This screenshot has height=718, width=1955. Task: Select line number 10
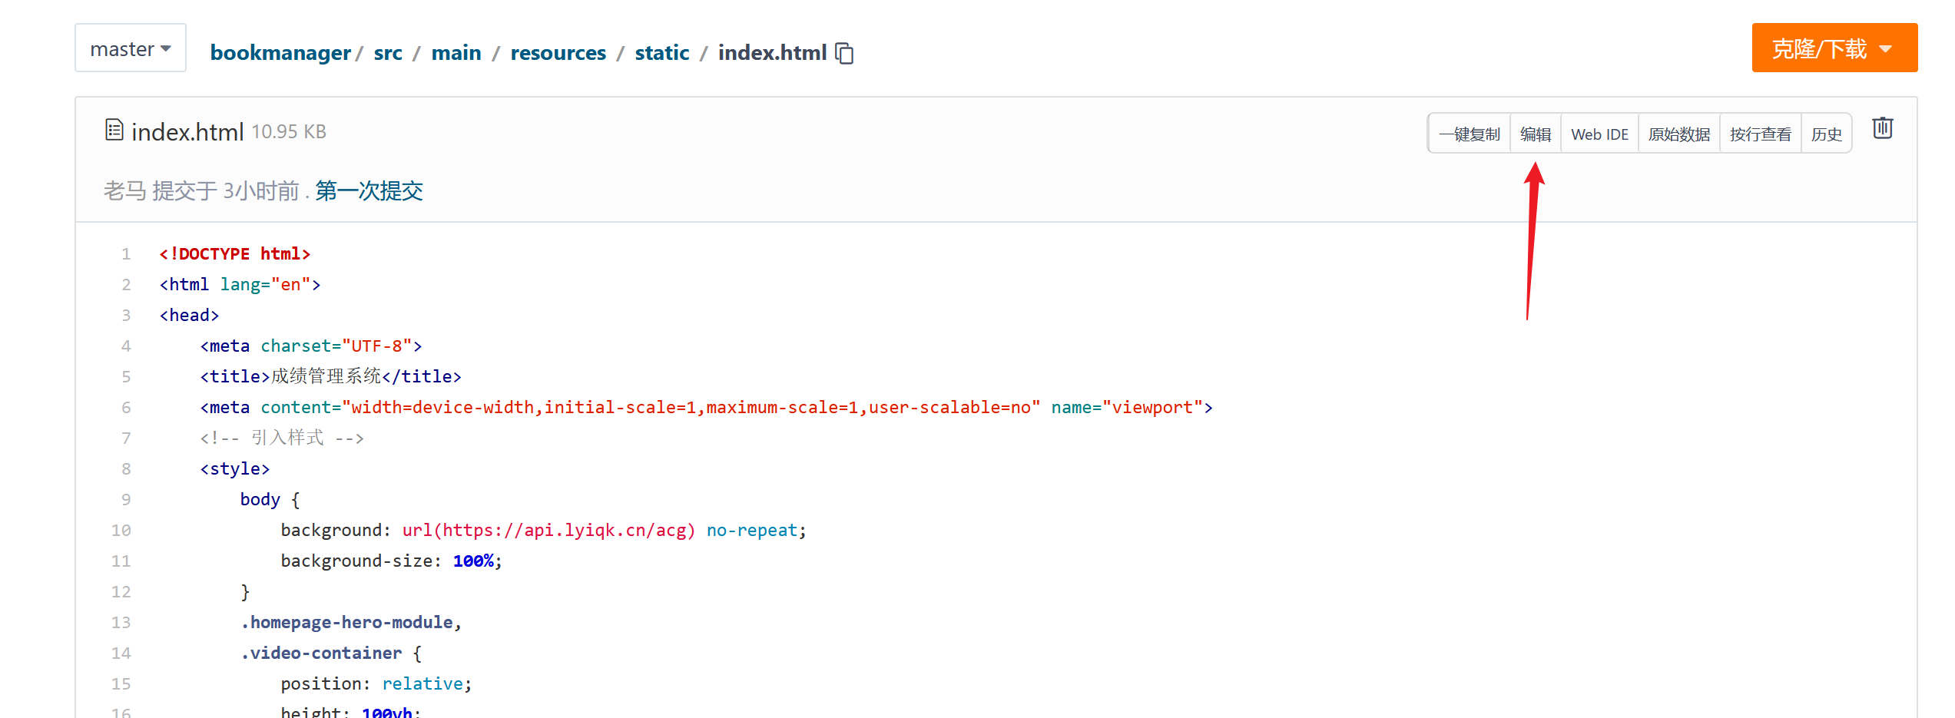pos(121,530)
